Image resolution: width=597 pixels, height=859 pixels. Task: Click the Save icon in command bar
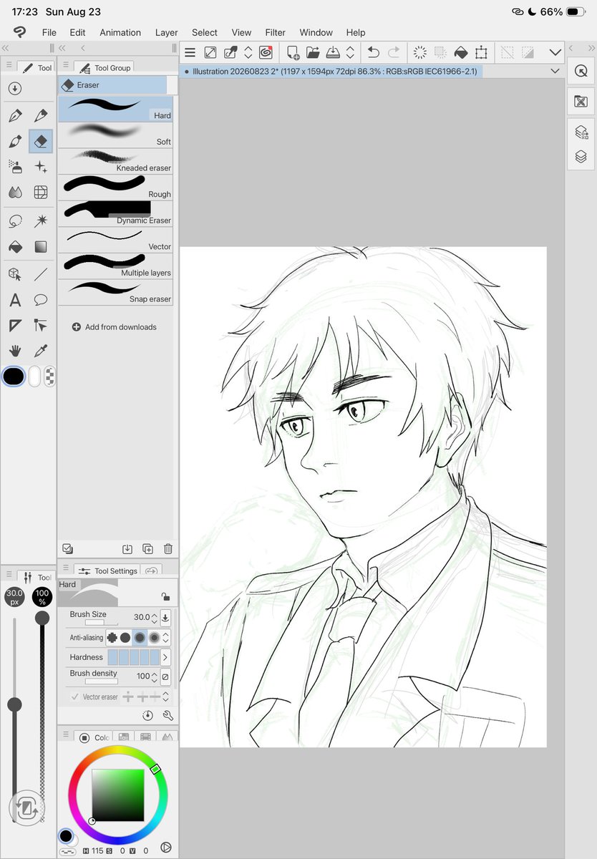[x=333, y=52]
